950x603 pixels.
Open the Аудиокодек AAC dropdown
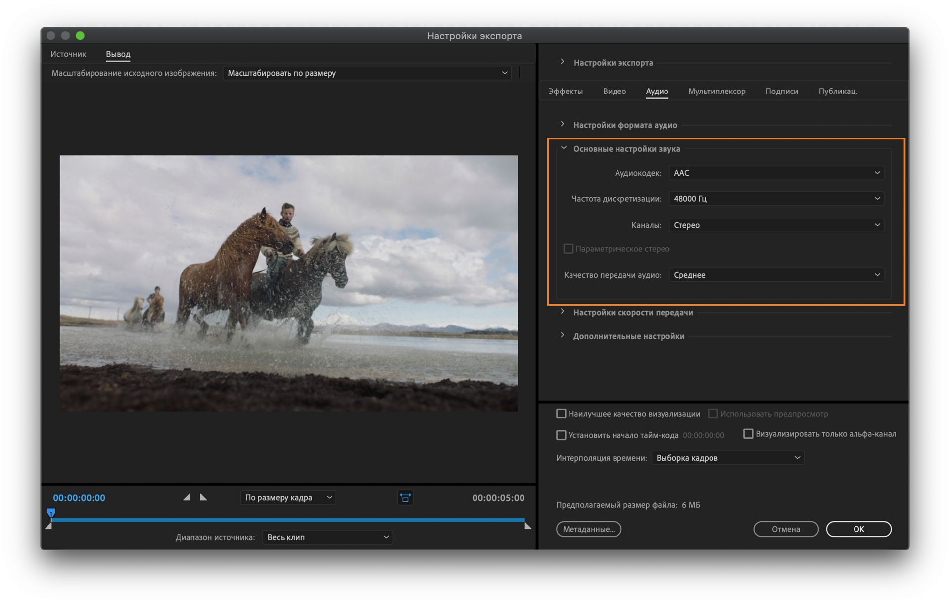tap(776, 173)
